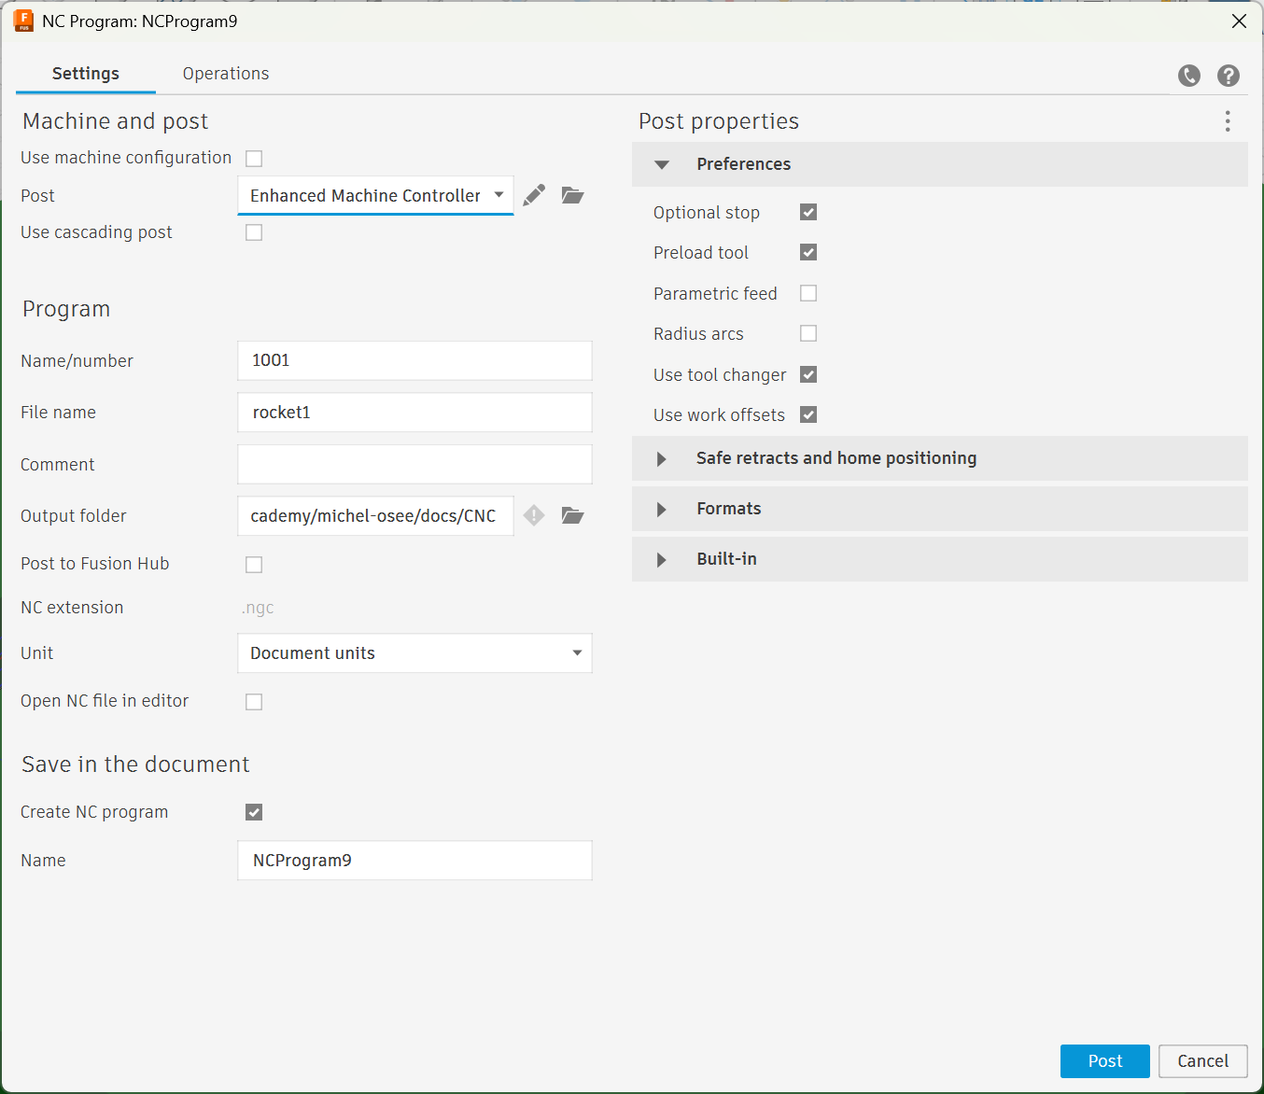Enable Use machine configuration checkbox
This screenshot has height=1094, width=1264.
pyautogui.click(x=254, y=159)
